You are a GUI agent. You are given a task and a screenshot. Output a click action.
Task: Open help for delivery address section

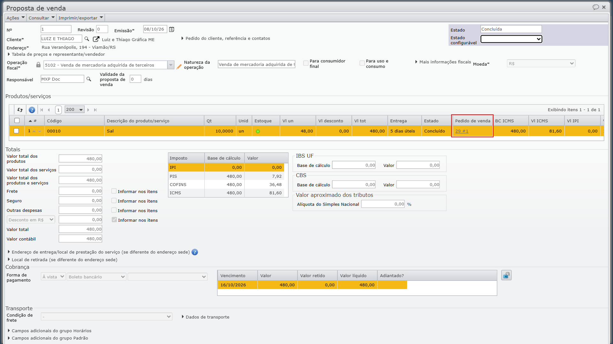click(x=195, y=252)
